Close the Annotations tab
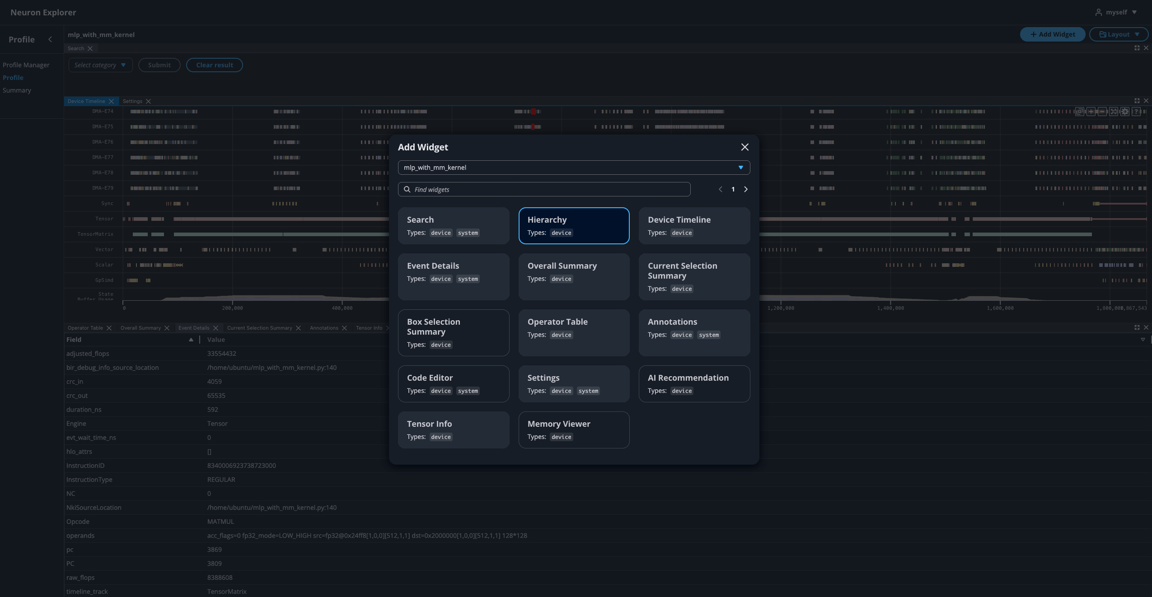 [x=344, y=328]
